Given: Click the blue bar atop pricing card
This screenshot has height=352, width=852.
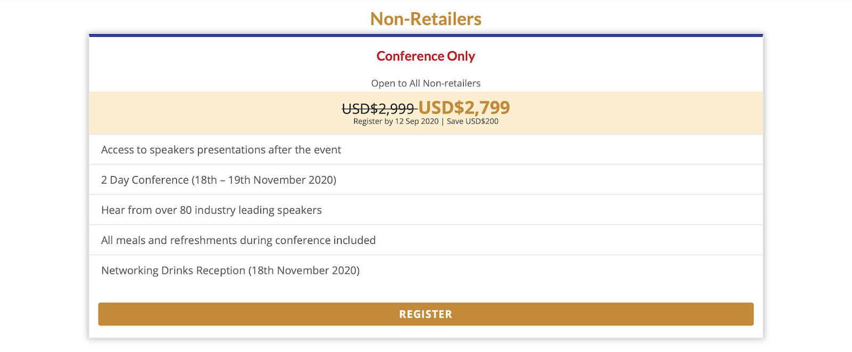Looking at the screenshot, I should 425,35.
